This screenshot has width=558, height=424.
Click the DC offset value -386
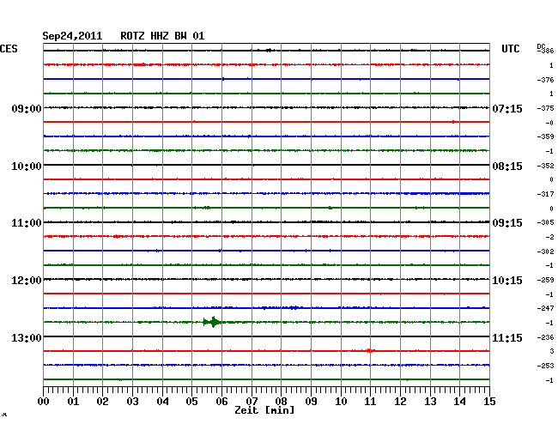tap(545, 51)
